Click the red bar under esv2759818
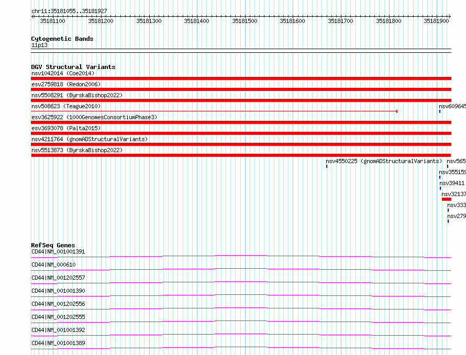 241,89
